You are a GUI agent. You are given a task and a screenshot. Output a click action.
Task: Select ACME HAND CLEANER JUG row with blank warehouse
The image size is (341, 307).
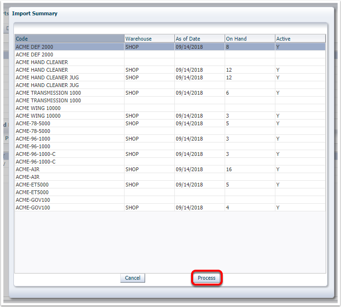170,85
